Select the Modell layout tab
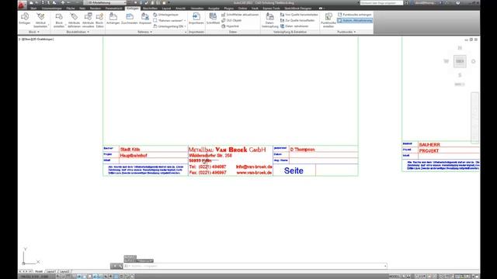 [39, 271]
